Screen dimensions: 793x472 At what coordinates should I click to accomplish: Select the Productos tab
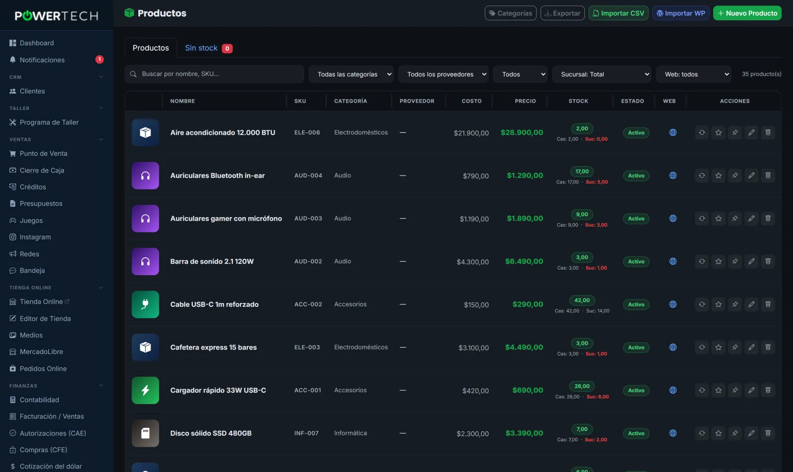coord(151,48)
